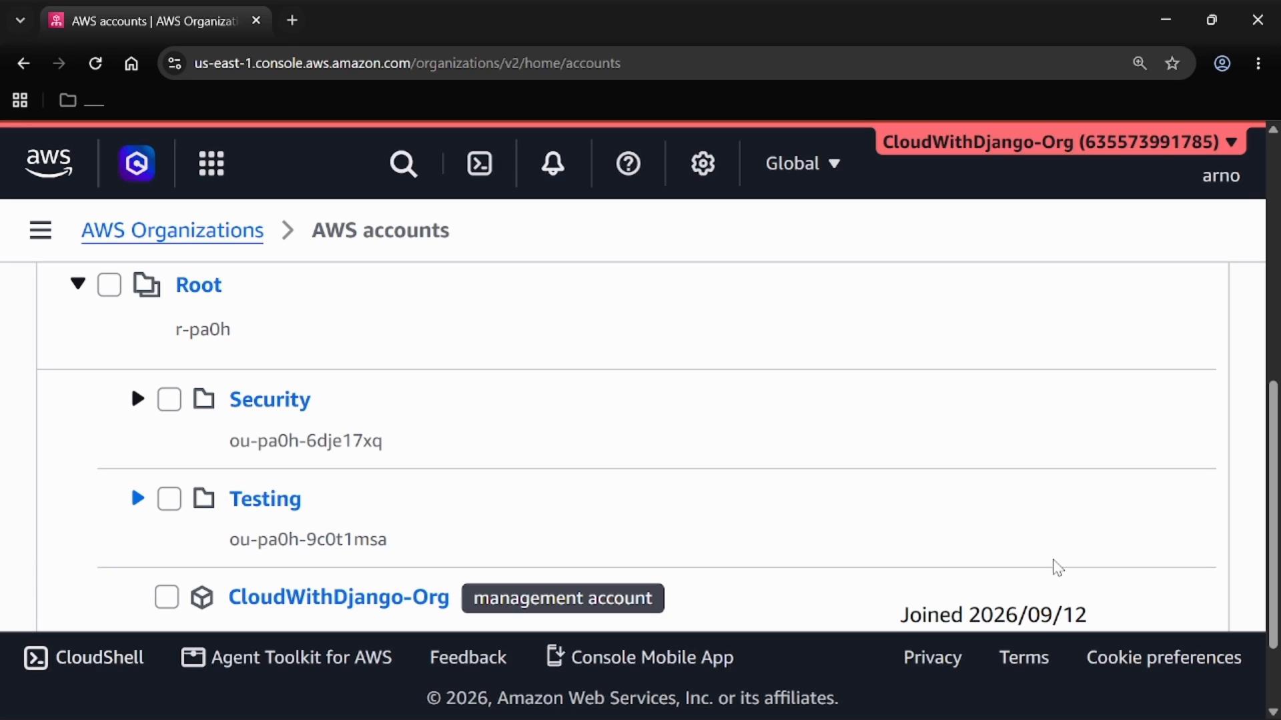Open the browser three-dot menu
This screenshot has width=1281, height=720.
1258,63
